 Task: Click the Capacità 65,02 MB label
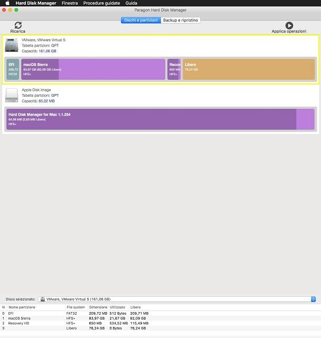tap(38, 101)
